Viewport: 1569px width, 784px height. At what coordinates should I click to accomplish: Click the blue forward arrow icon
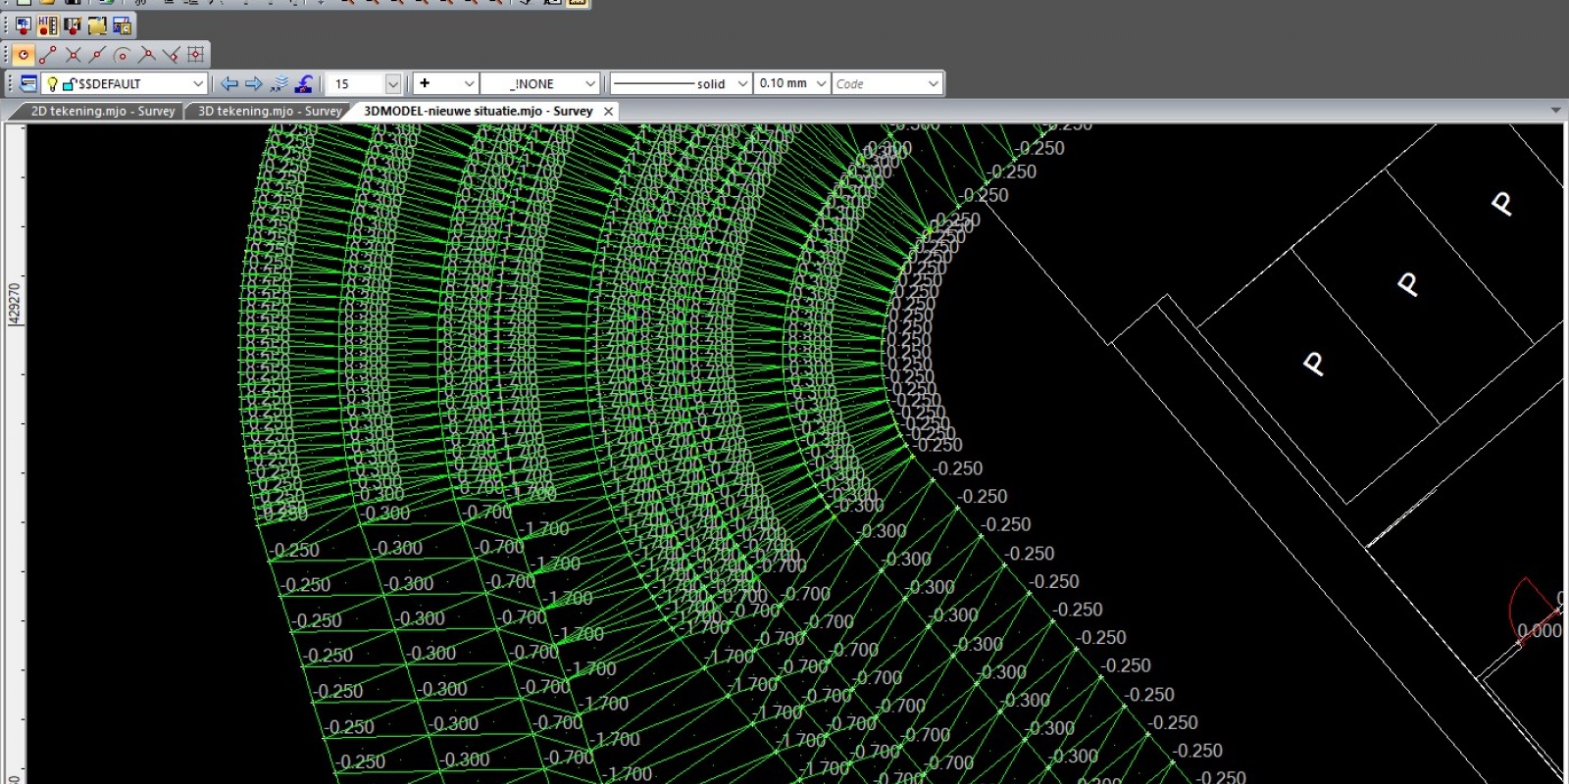(254, 84)
